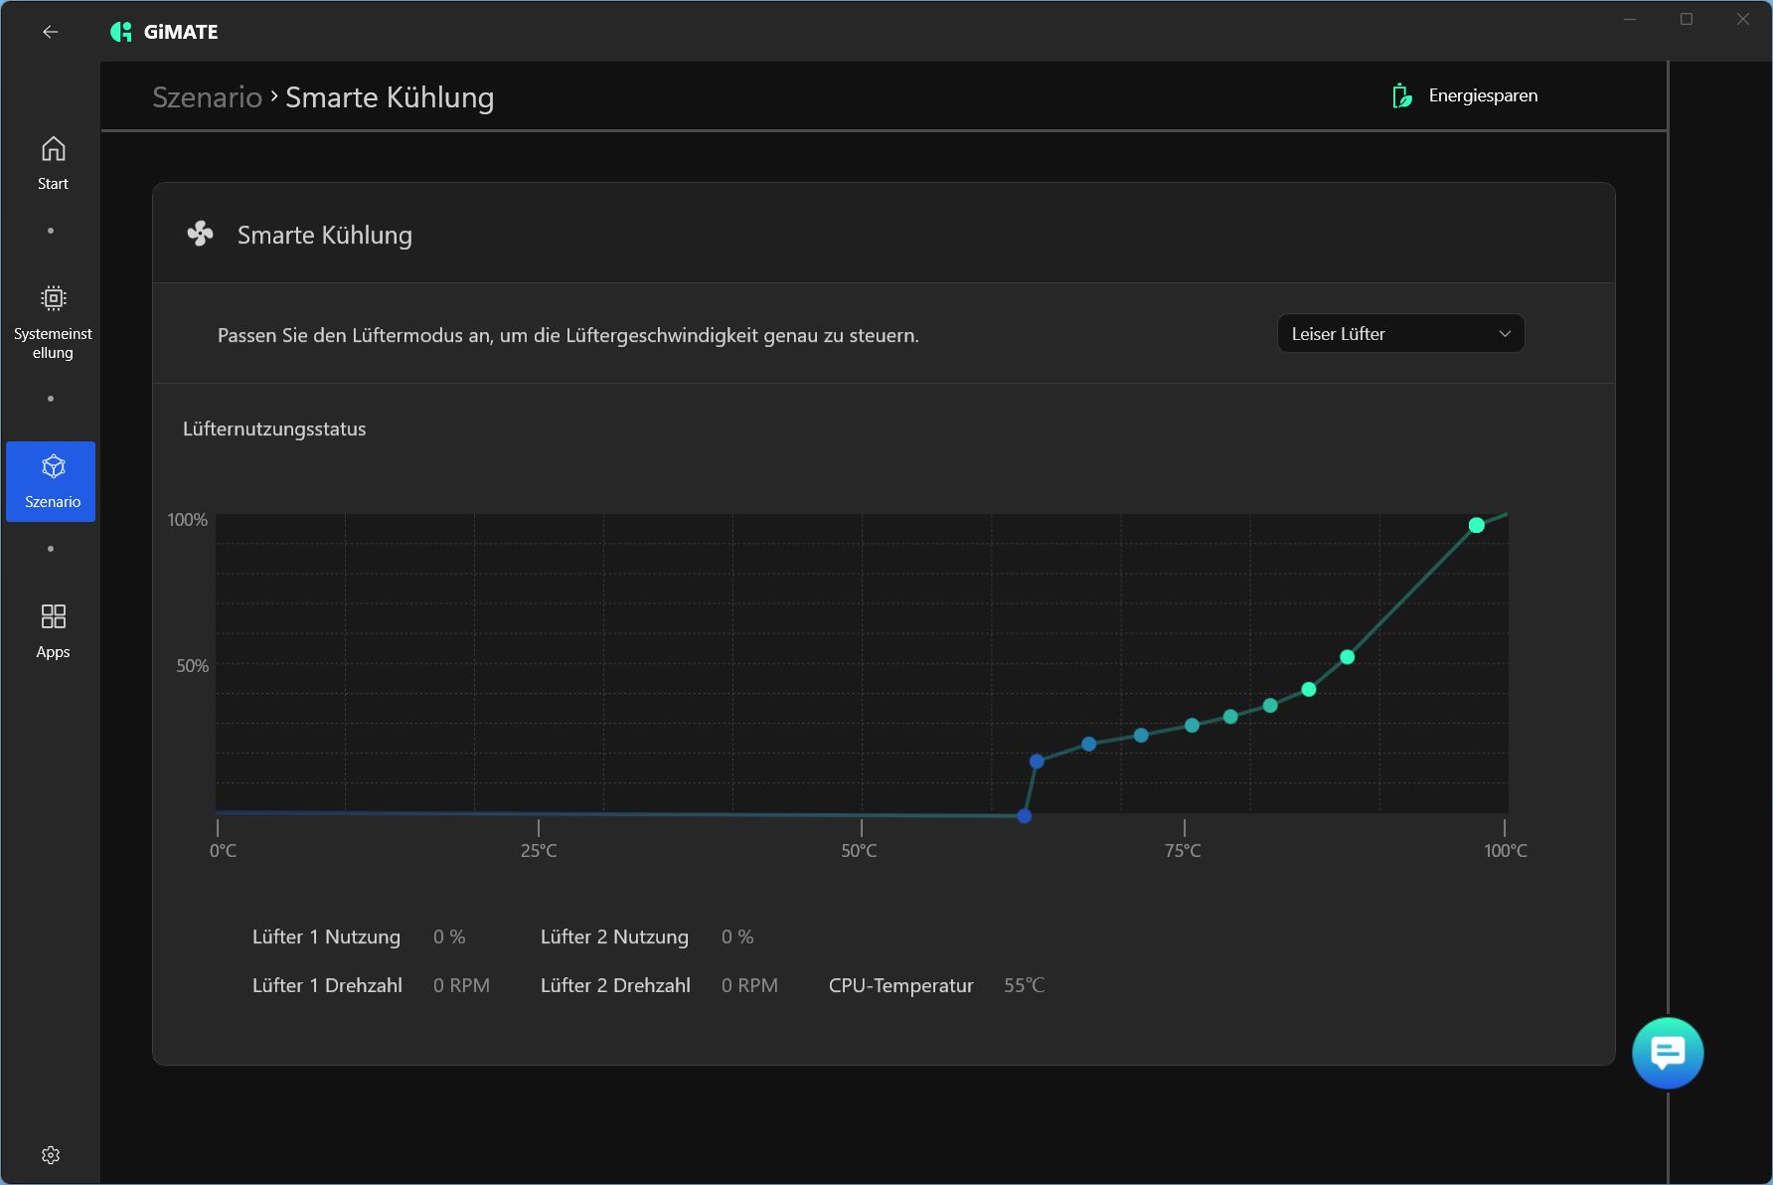The height and width of the screenshot is (1185, 1773).
Task: Select the topmost fan curve point
Action: coord(1476,525)
